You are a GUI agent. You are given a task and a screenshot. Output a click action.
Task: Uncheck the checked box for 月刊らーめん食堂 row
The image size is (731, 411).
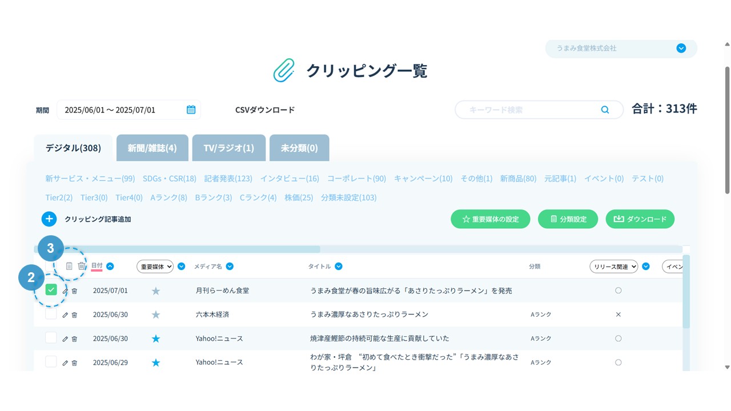point(51,290)
